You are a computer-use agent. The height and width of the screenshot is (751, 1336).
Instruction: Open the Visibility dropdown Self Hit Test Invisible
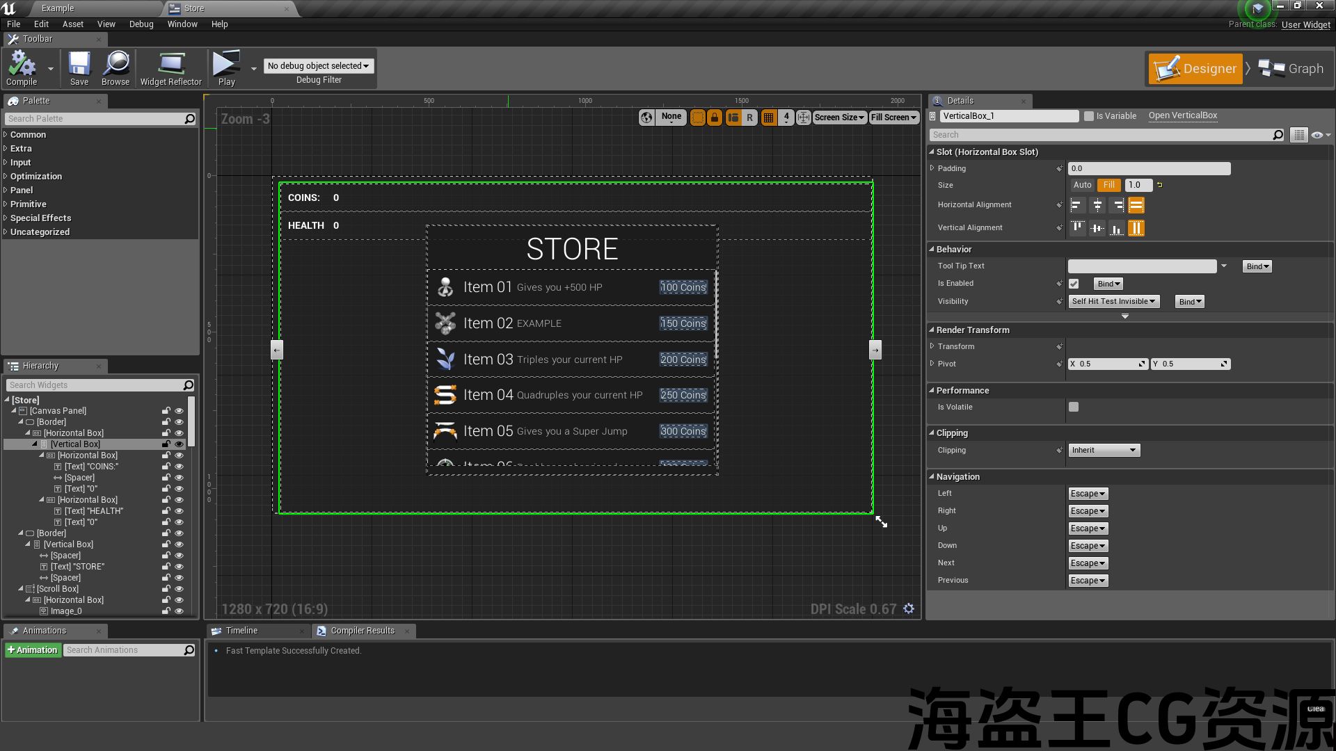click(1113, 301)
